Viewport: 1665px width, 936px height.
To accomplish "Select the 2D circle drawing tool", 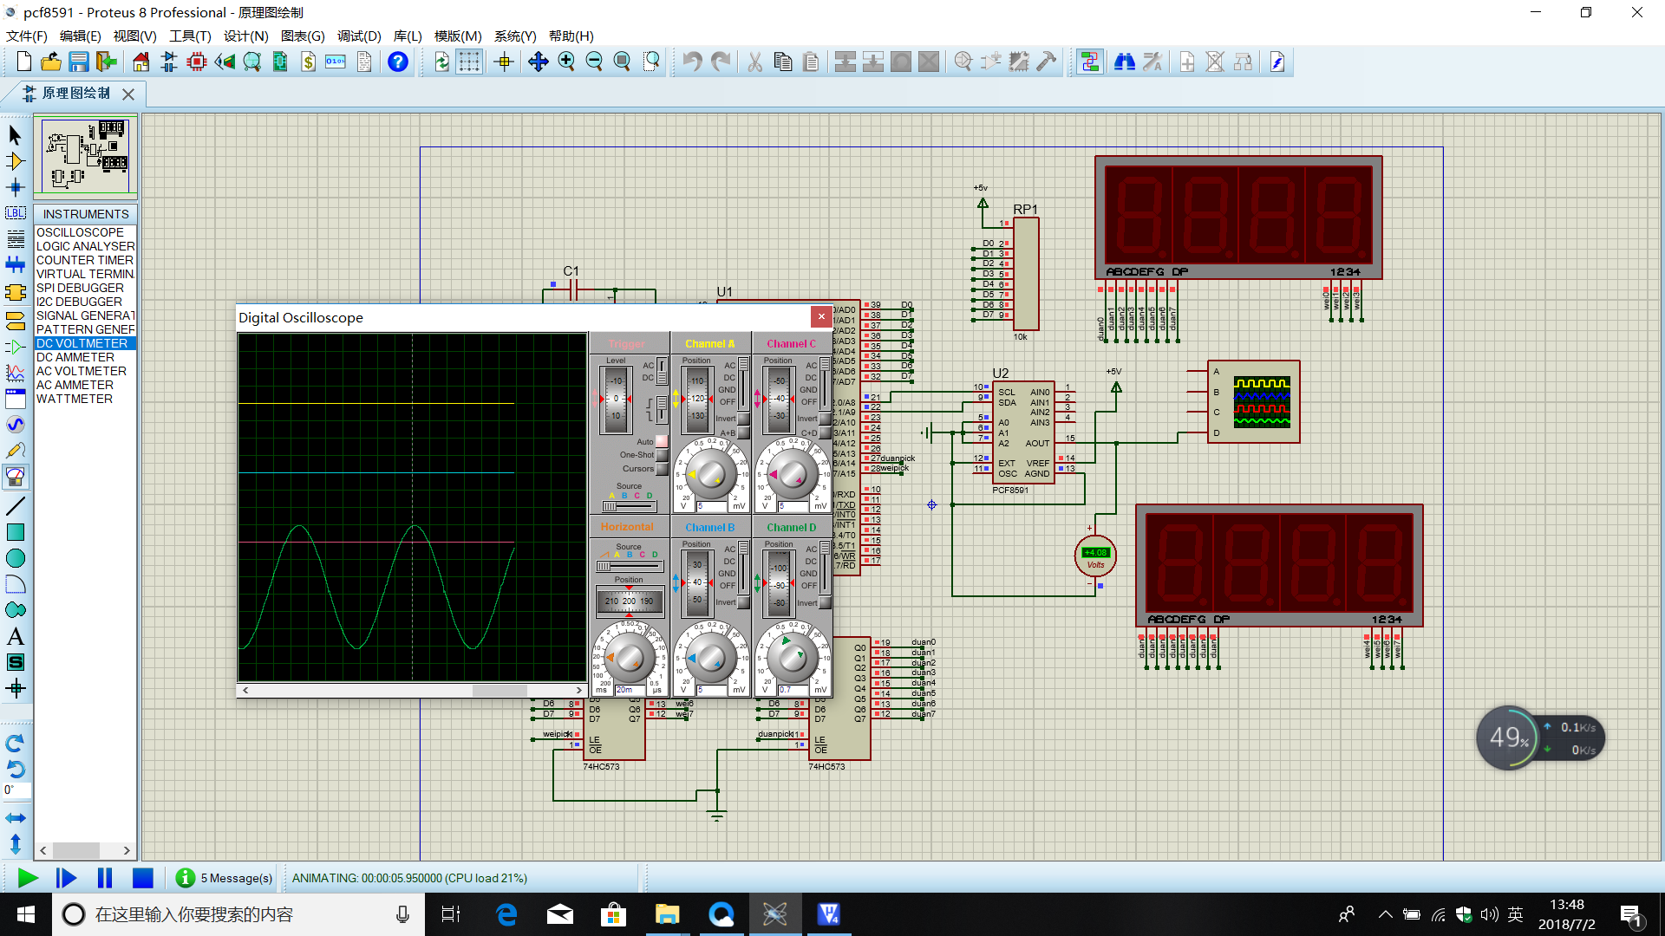I will tap(16, 558).
